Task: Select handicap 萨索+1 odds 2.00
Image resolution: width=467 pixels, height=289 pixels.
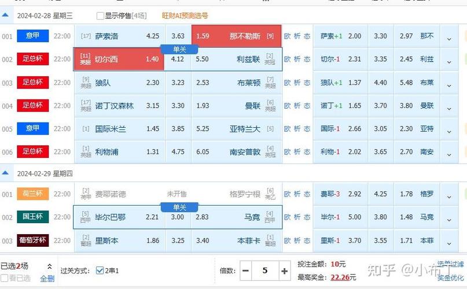Action: click(x=341, y=36)
